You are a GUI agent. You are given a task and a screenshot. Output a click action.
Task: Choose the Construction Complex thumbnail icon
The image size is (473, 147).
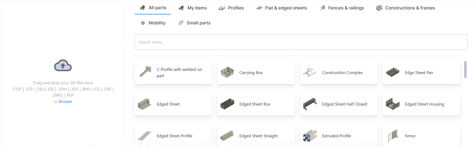tap(310, 72)
